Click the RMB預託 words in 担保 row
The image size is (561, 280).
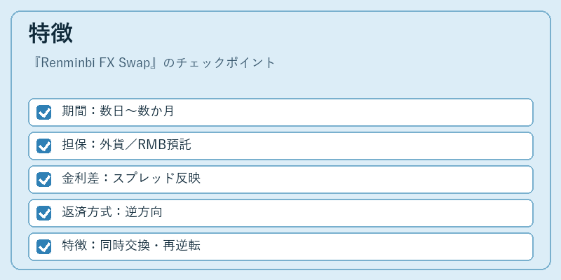click(x=165, y=145)
